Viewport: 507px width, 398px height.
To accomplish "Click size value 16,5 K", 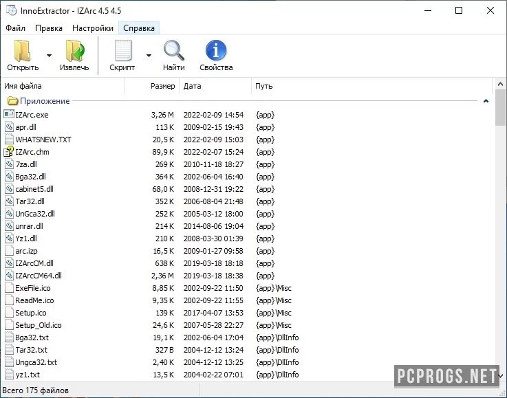I will click(x=163, y=251).
